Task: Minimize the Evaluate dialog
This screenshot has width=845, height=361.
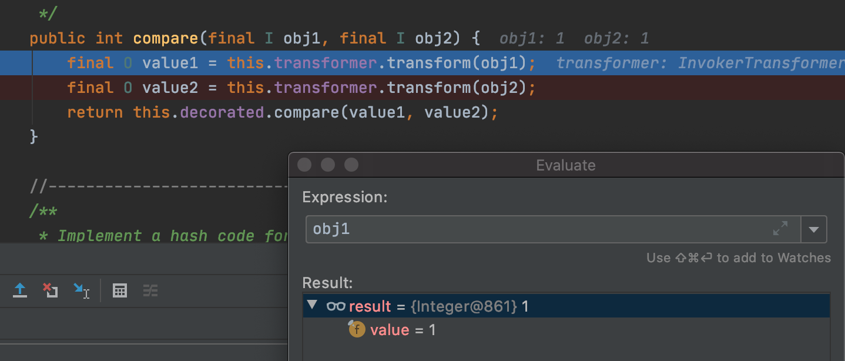Action: [327, 165]
